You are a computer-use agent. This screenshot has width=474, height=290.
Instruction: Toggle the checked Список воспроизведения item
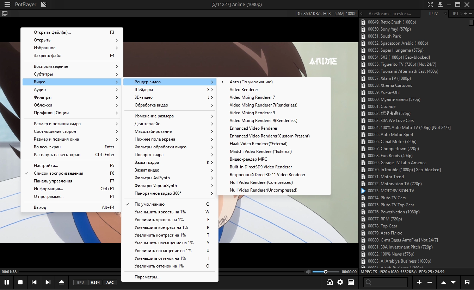58,173
